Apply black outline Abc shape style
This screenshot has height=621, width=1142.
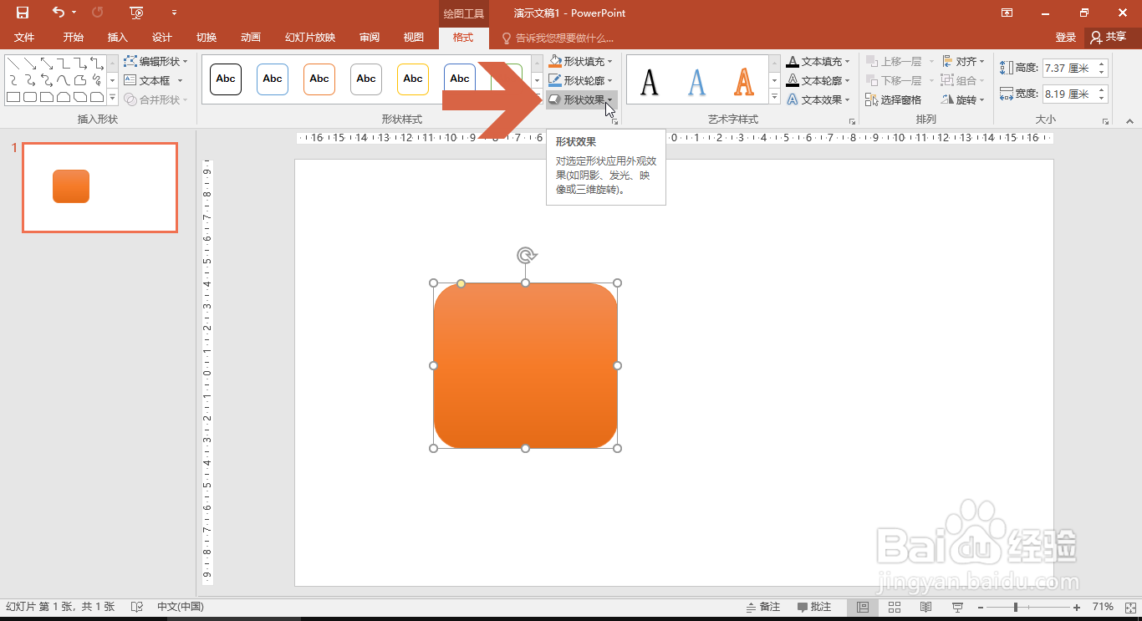pos(226,79)
